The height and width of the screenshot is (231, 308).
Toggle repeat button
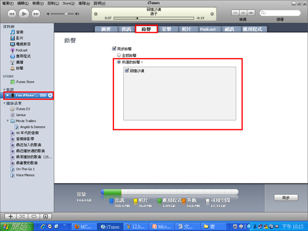(x=34, y=216)
